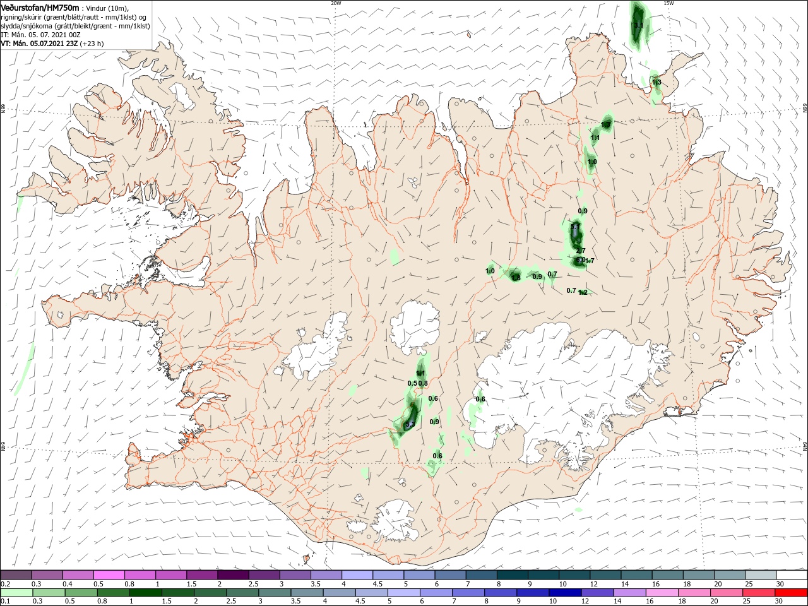Viewport: 808px width, 606px height.
Task: Click the 20W longitude label
Action: click(x=336, y=3)
